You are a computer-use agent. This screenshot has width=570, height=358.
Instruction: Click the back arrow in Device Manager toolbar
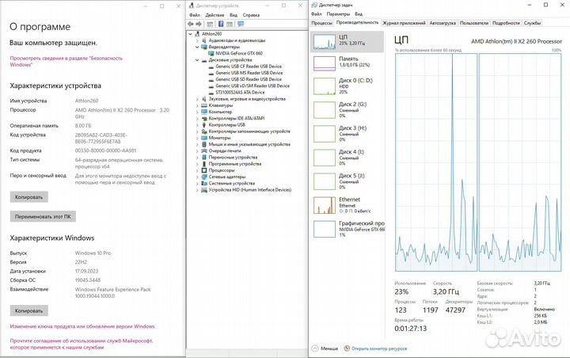(191, 24)
